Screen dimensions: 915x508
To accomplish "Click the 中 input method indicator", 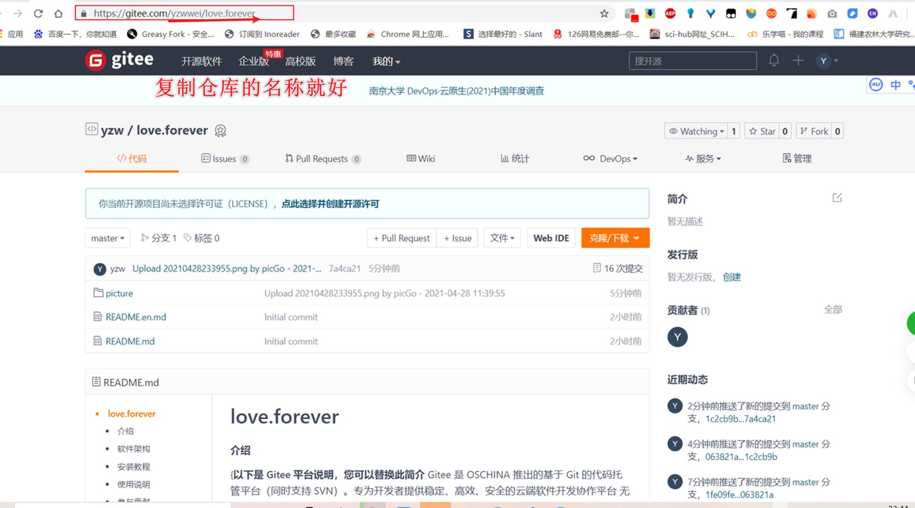I will [x=895, y=85].
